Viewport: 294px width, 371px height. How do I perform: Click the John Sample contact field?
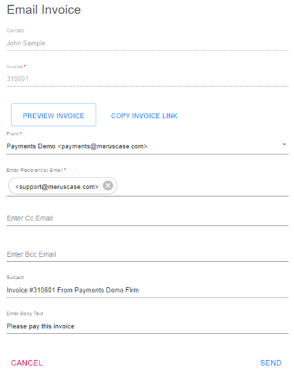(147, 43)
